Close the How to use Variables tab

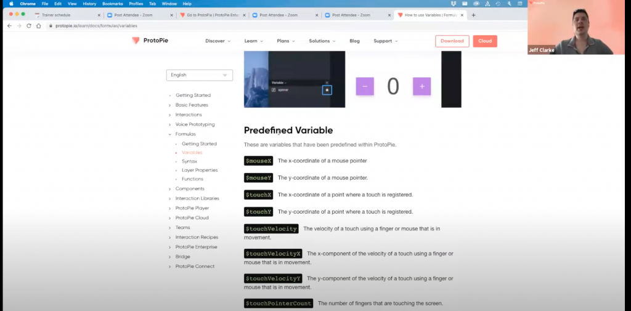[x=462, y=15]
